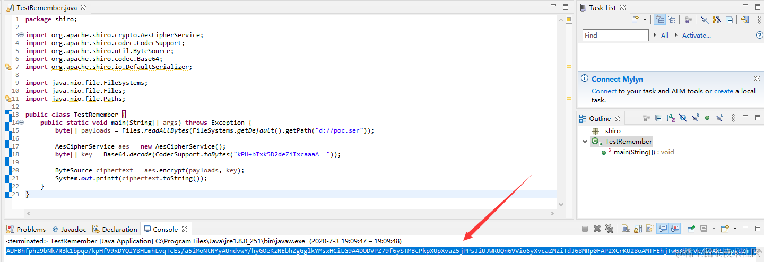Image resolution: width=764 pixels, height=262 pixels.
Task: Click Sort alphabetically icon in Outline panel
Action: click(671, 118)
